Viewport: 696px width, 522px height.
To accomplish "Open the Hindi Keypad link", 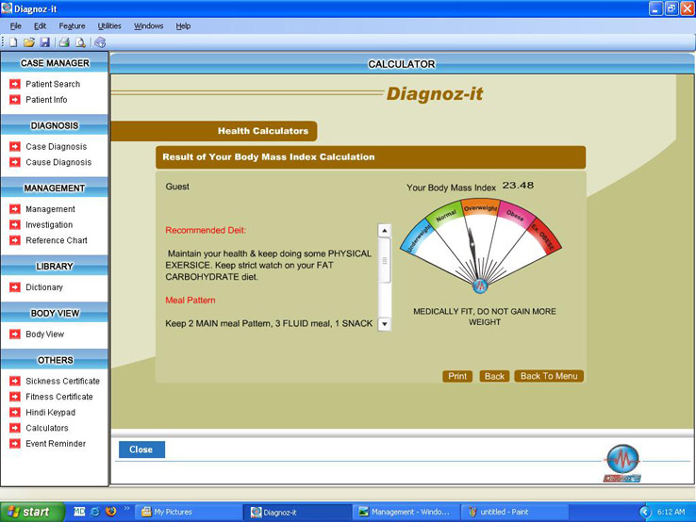I will pyautogui.click(x=50, y=412).
